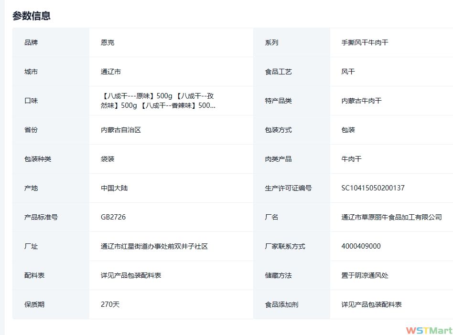Screen dimensions: 453x335
Task: Click manufacturer phone number 4000409000
Action: point(361,246)
